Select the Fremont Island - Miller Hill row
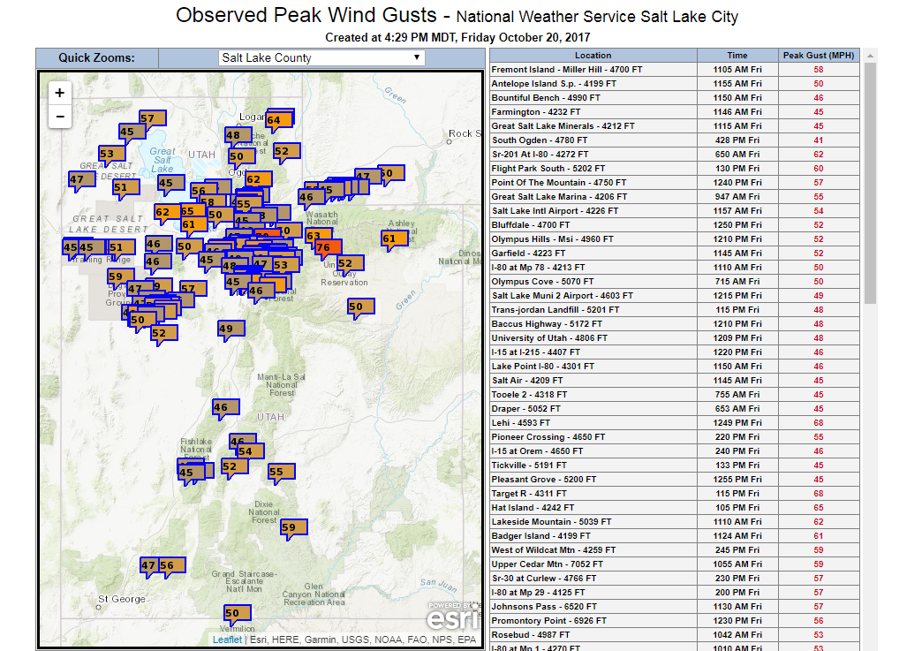The width and height of the screenshot is (922, 651). coord(593,70)
